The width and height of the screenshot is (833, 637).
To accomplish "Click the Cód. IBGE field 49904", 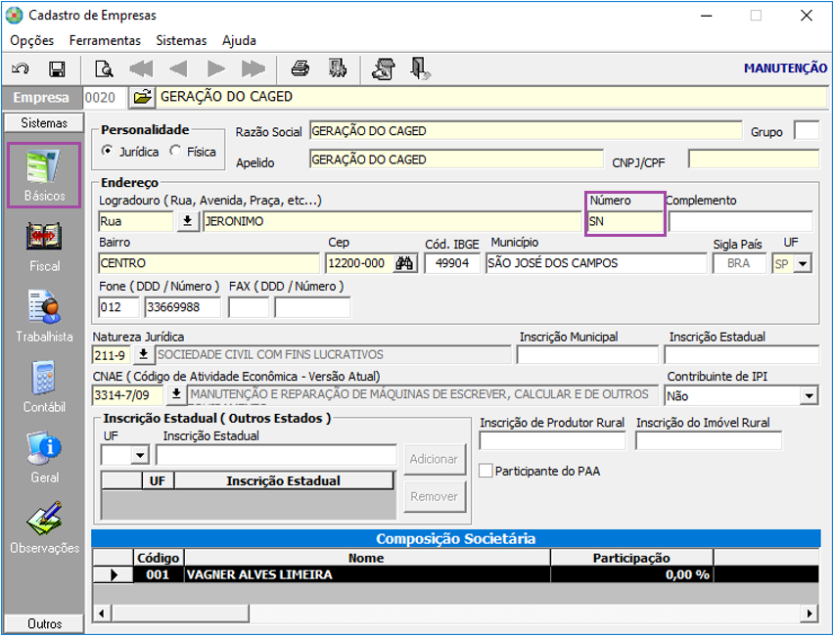I will pyautogui.click(x=452, y=263).
